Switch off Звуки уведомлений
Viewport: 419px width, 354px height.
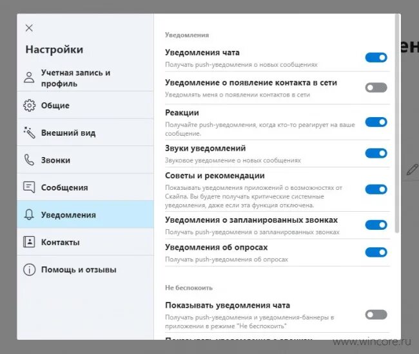coord(376,153)
